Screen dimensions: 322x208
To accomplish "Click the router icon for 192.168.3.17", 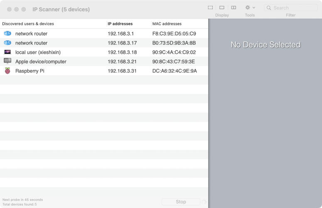I will tap(7, 43).
